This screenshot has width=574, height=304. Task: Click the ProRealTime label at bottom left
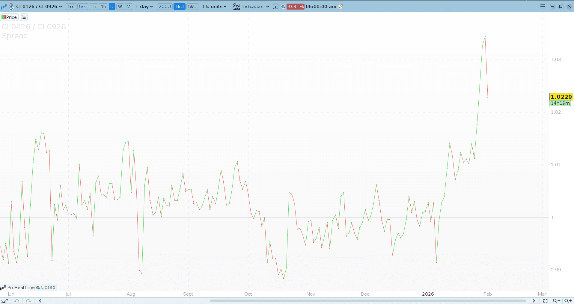21,288
